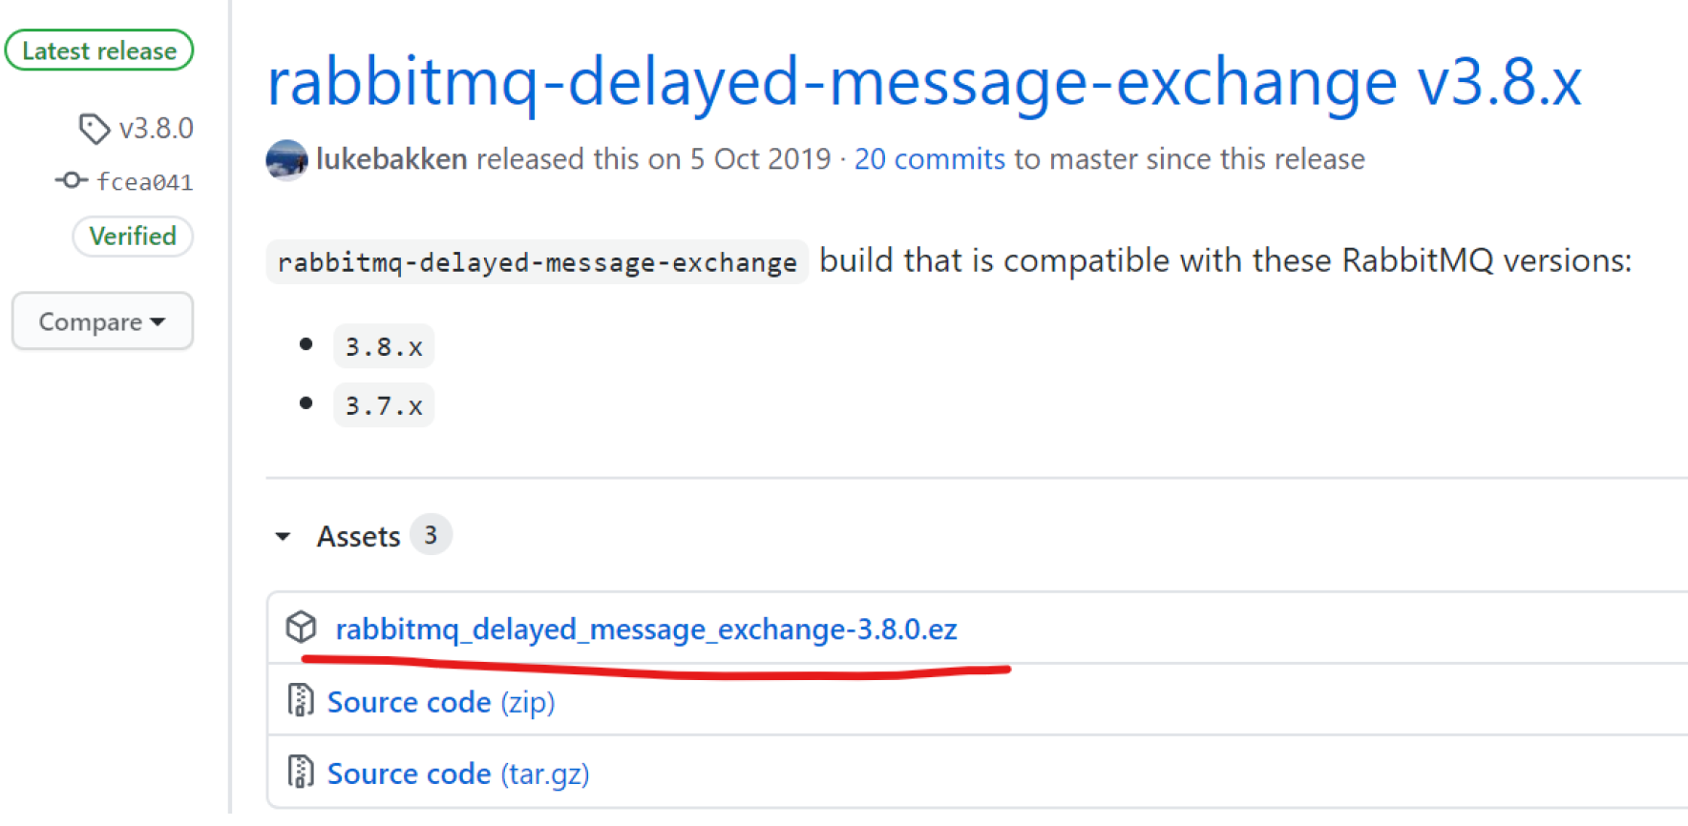Click the Verified signature badge

point(133,236)
